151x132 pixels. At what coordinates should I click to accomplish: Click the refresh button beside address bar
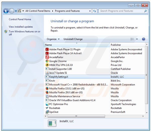coord(95,11)
